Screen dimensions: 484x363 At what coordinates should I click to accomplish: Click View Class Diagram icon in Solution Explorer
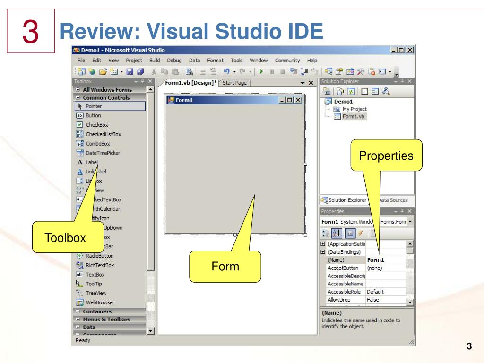(386, 91)
